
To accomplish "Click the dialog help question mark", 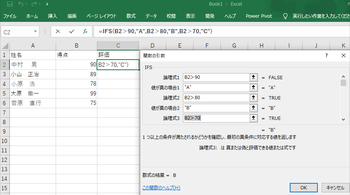I will [x=327, y=55].
